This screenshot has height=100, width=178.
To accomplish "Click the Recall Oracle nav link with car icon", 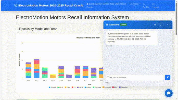I will pos(106,5).
